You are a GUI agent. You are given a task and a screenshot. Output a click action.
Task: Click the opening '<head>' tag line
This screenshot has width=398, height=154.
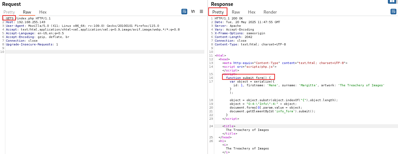[224, 59]
